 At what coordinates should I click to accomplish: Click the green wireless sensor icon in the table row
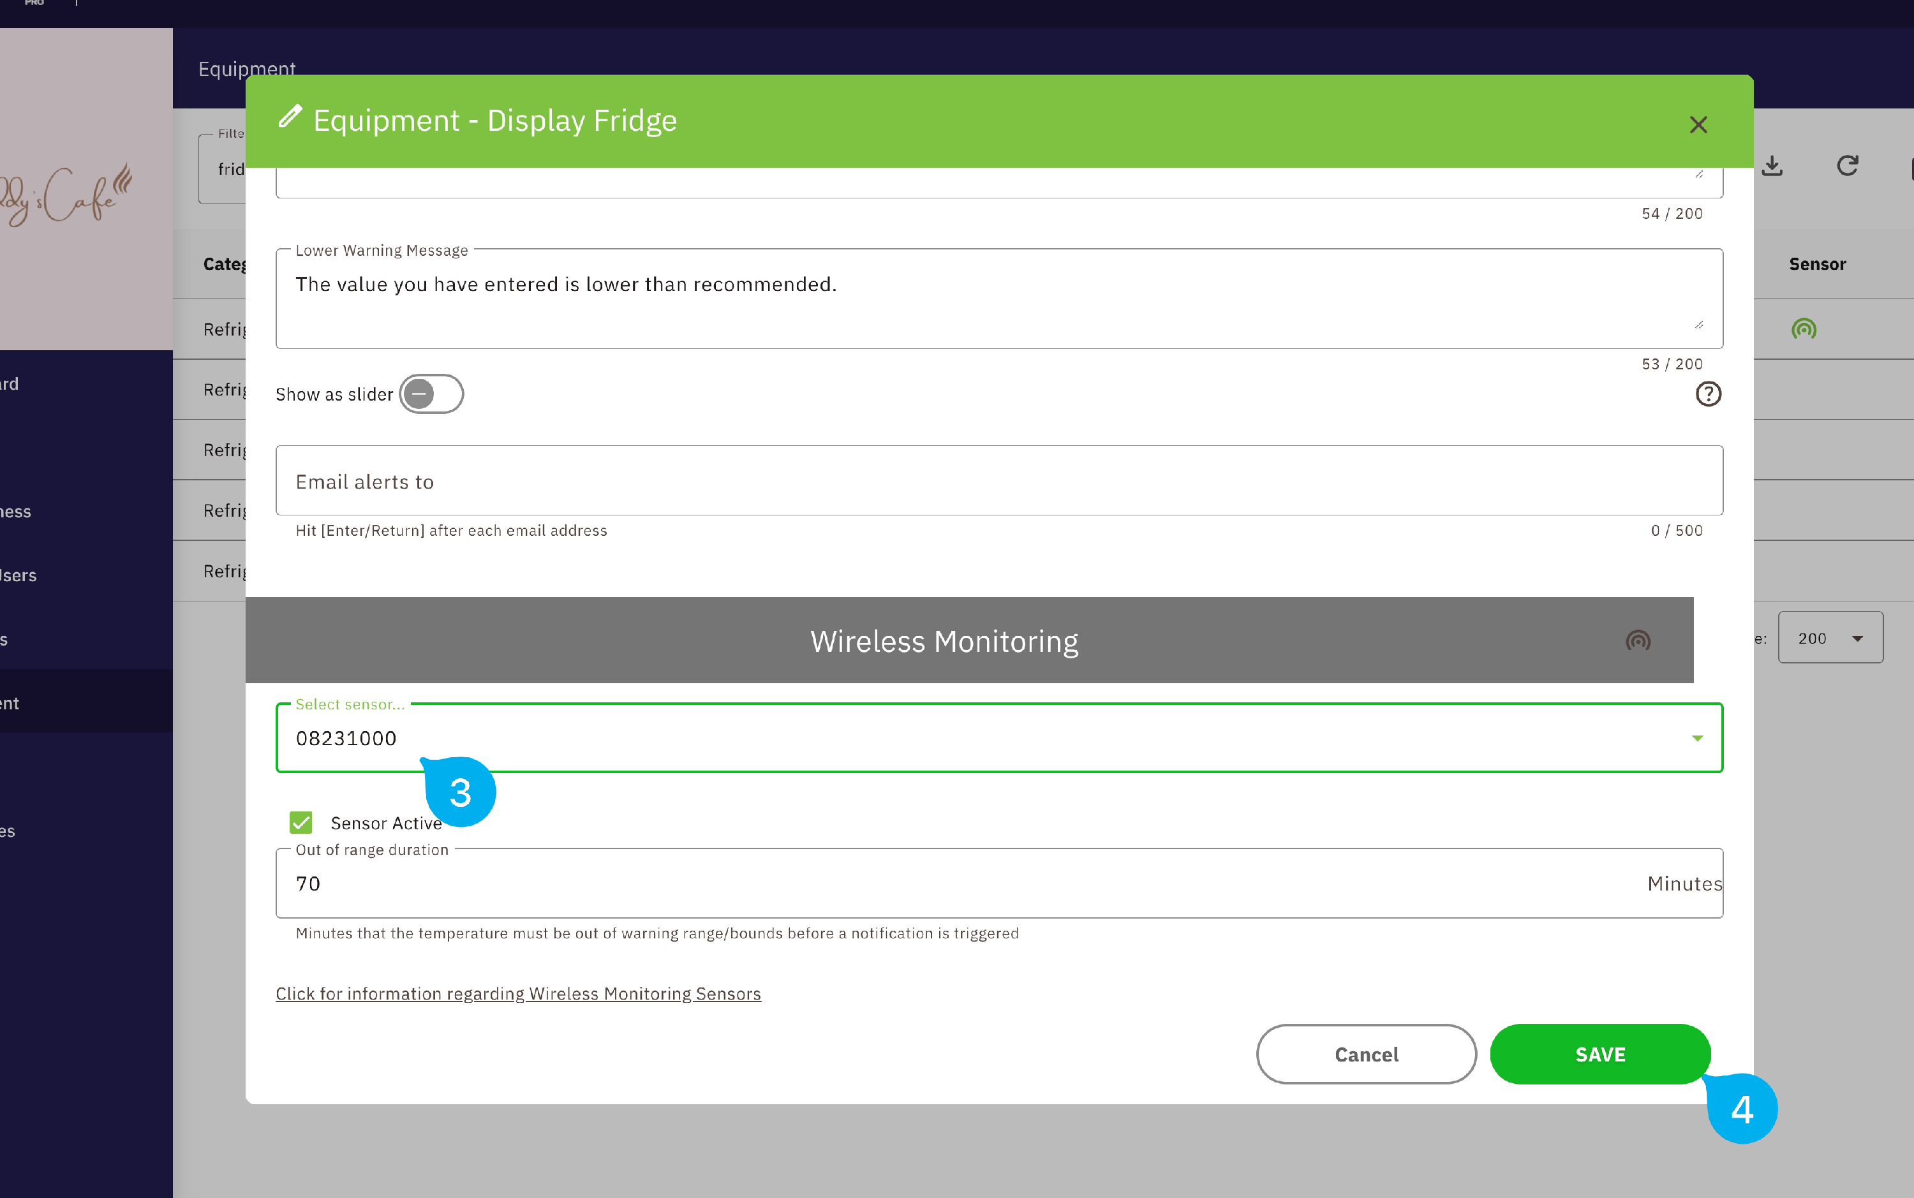(1804, 329)
